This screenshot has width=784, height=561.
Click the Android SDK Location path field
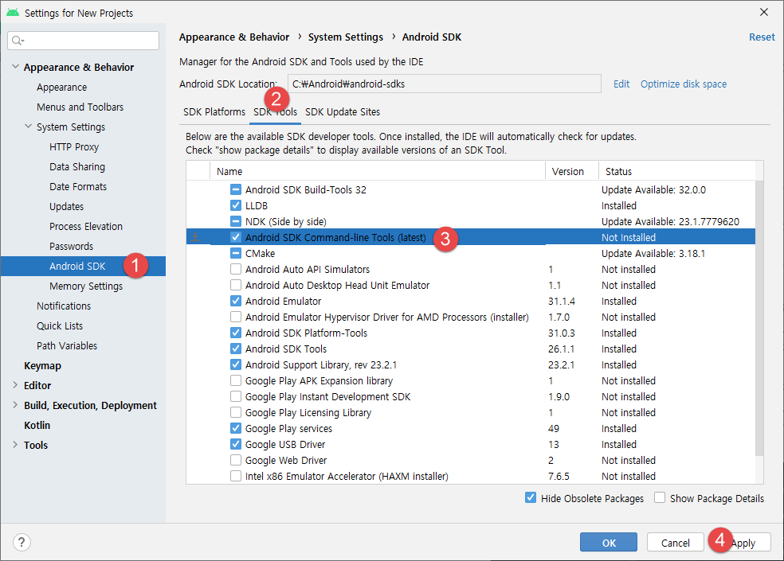[x=445, y=84]
